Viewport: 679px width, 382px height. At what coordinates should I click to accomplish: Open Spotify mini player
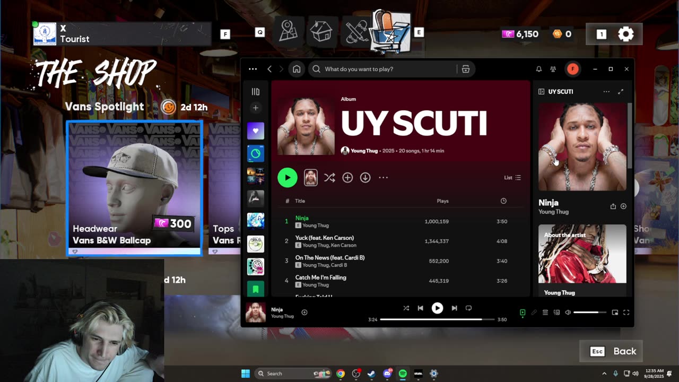pos(615,312)
